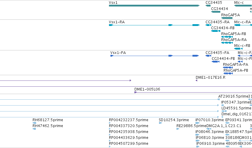
Task: Click the RhoGAP5A-RB transcript label
Action: pyautogui.click(x=234, y=34)
